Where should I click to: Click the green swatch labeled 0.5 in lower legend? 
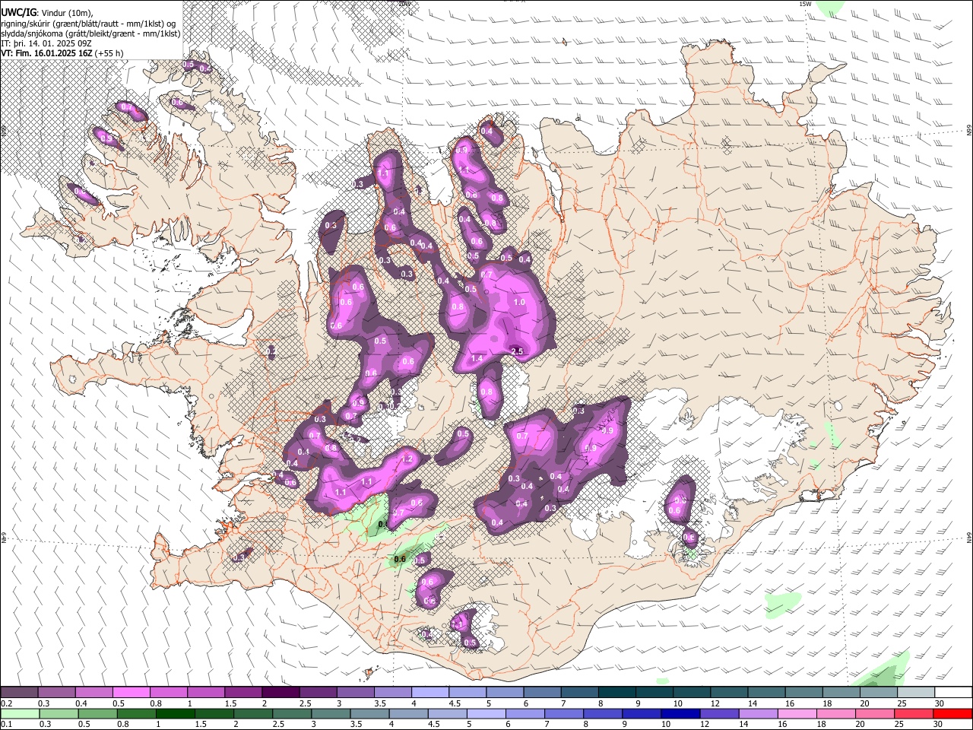coord(98,714)
